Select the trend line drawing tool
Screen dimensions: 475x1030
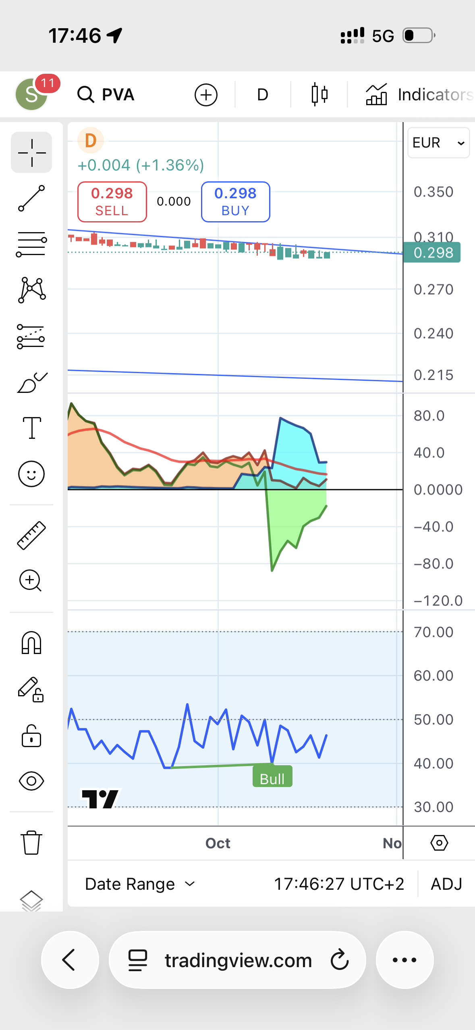point(31,198)
